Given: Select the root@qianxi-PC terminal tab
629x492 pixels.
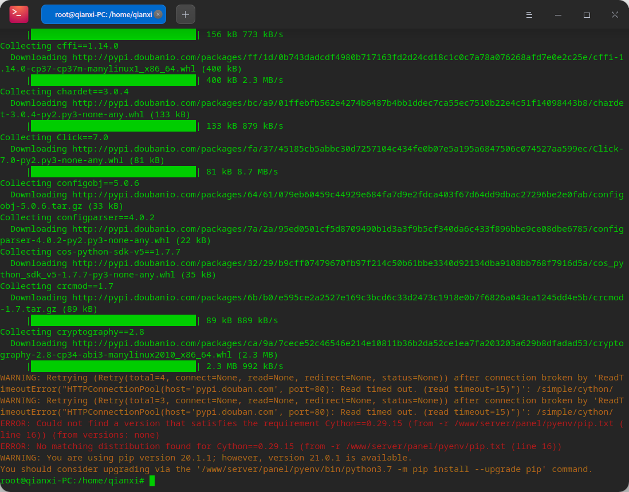Looking at the screenshot, I should [x=104, y=14].
